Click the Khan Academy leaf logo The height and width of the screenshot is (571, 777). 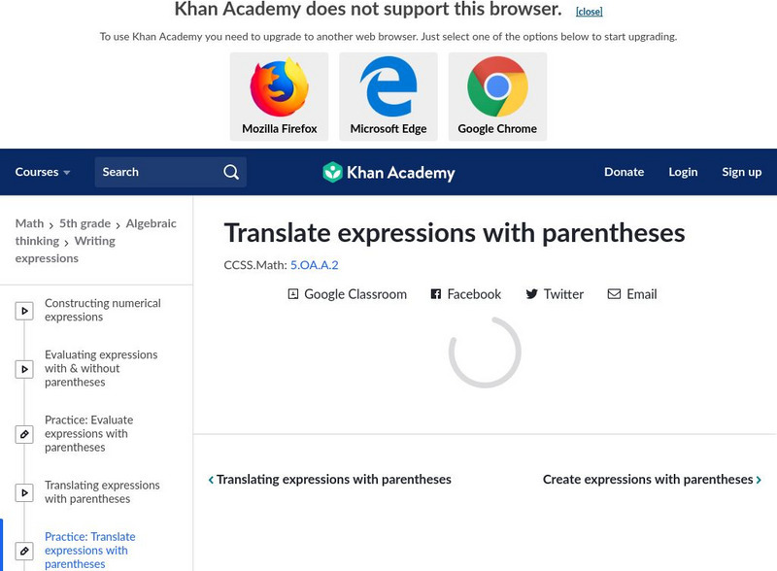(335, 171)
